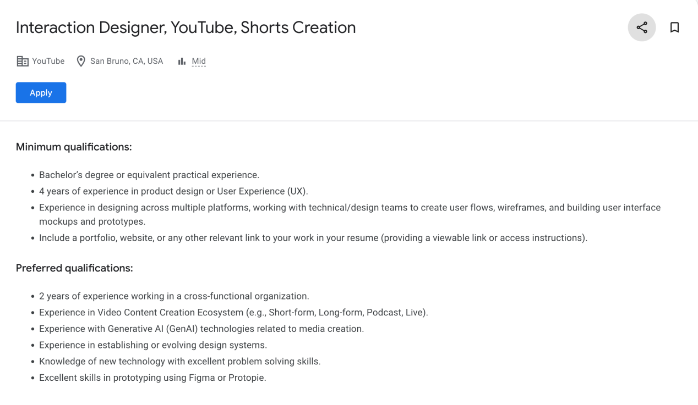Click the company building icon beside YouTube

tap(23, 62)
